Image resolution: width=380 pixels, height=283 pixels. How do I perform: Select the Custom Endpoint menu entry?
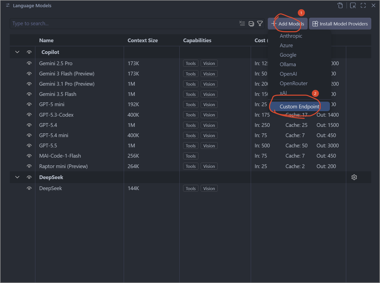coord(300,107)
